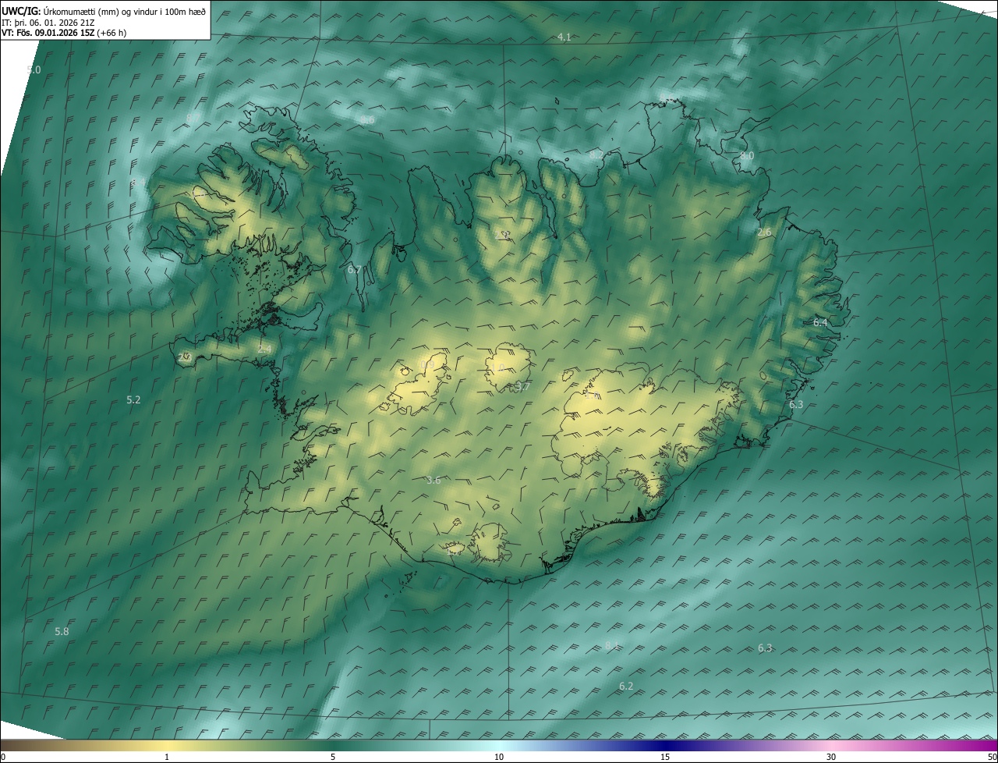
Task: Click the colour scale tick label '0'
Action: coord(3,757)
